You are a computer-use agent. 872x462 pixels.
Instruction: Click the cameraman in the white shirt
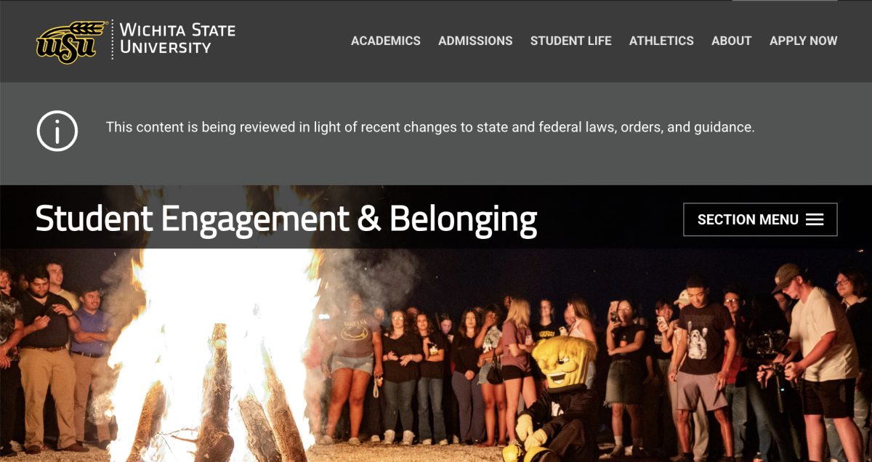click(821, 356)
